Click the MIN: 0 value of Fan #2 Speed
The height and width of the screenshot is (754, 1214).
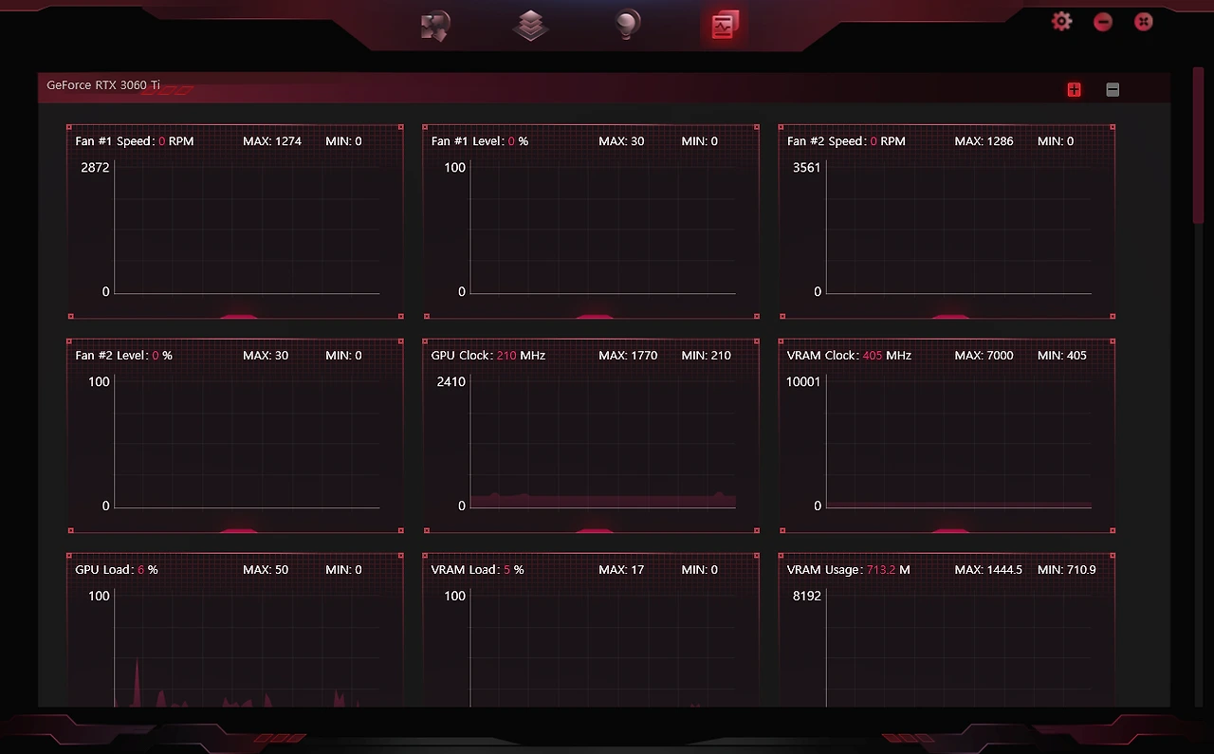tap(1056, 141)
